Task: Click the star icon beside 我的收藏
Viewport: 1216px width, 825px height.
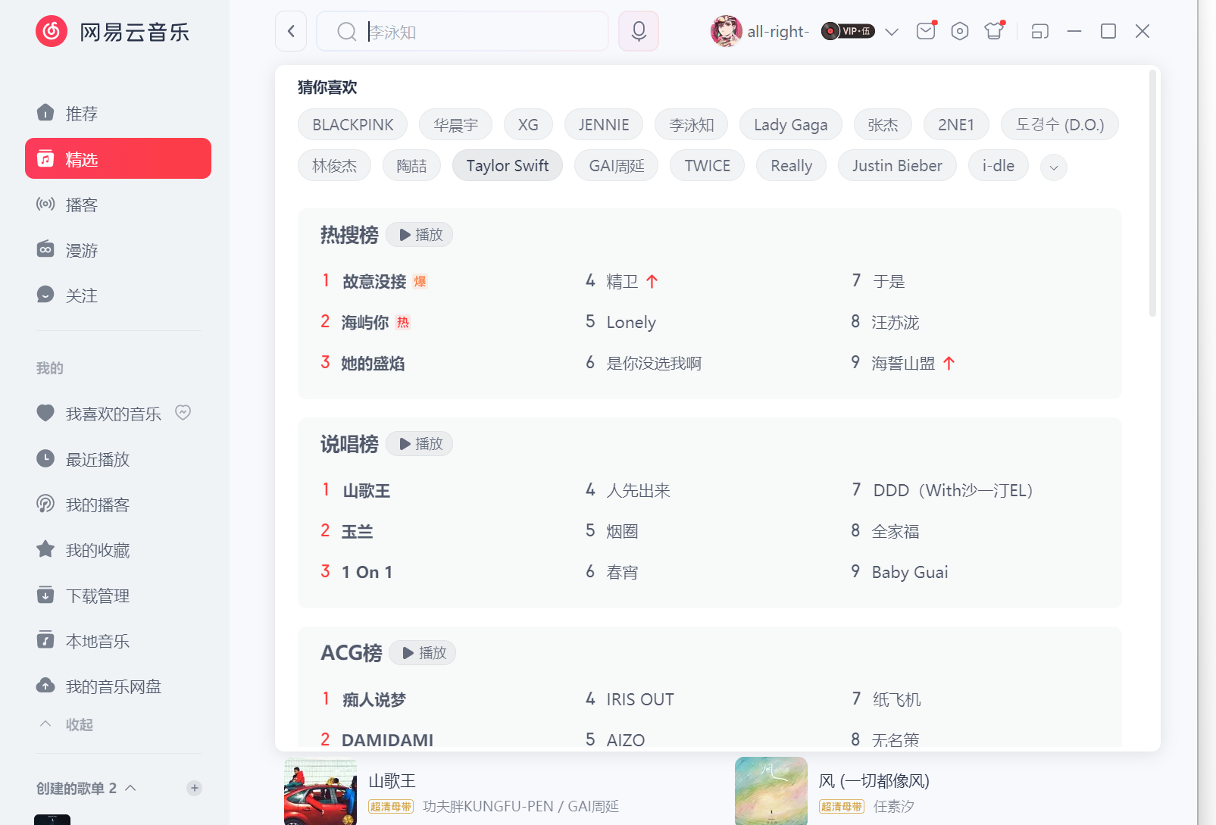Action: tap(45, 549)
